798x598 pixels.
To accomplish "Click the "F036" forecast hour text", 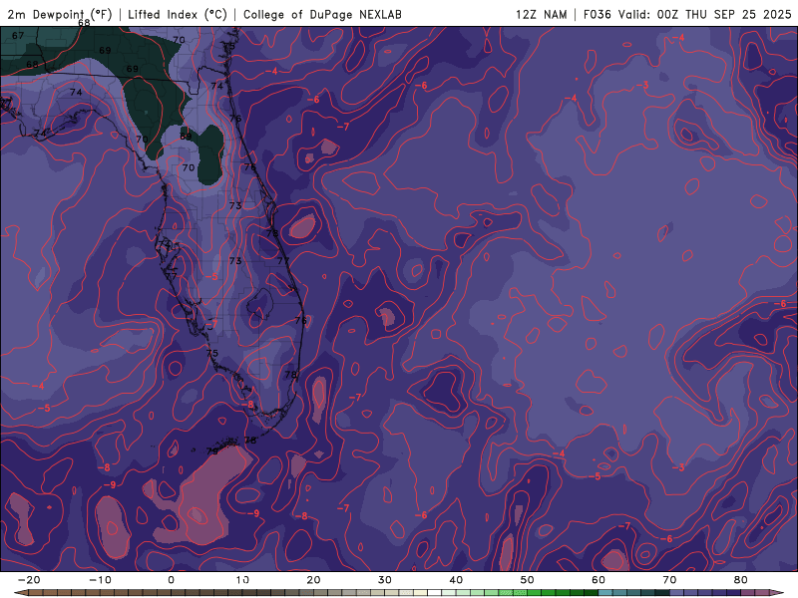I will tap(597, 14).
